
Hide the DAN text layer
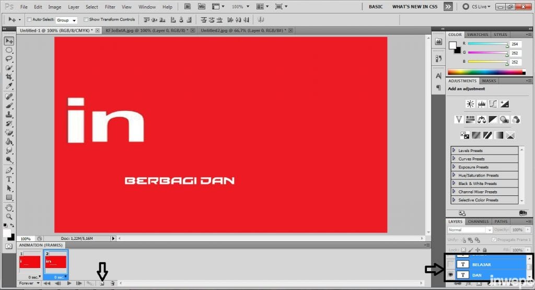(450, 275)
